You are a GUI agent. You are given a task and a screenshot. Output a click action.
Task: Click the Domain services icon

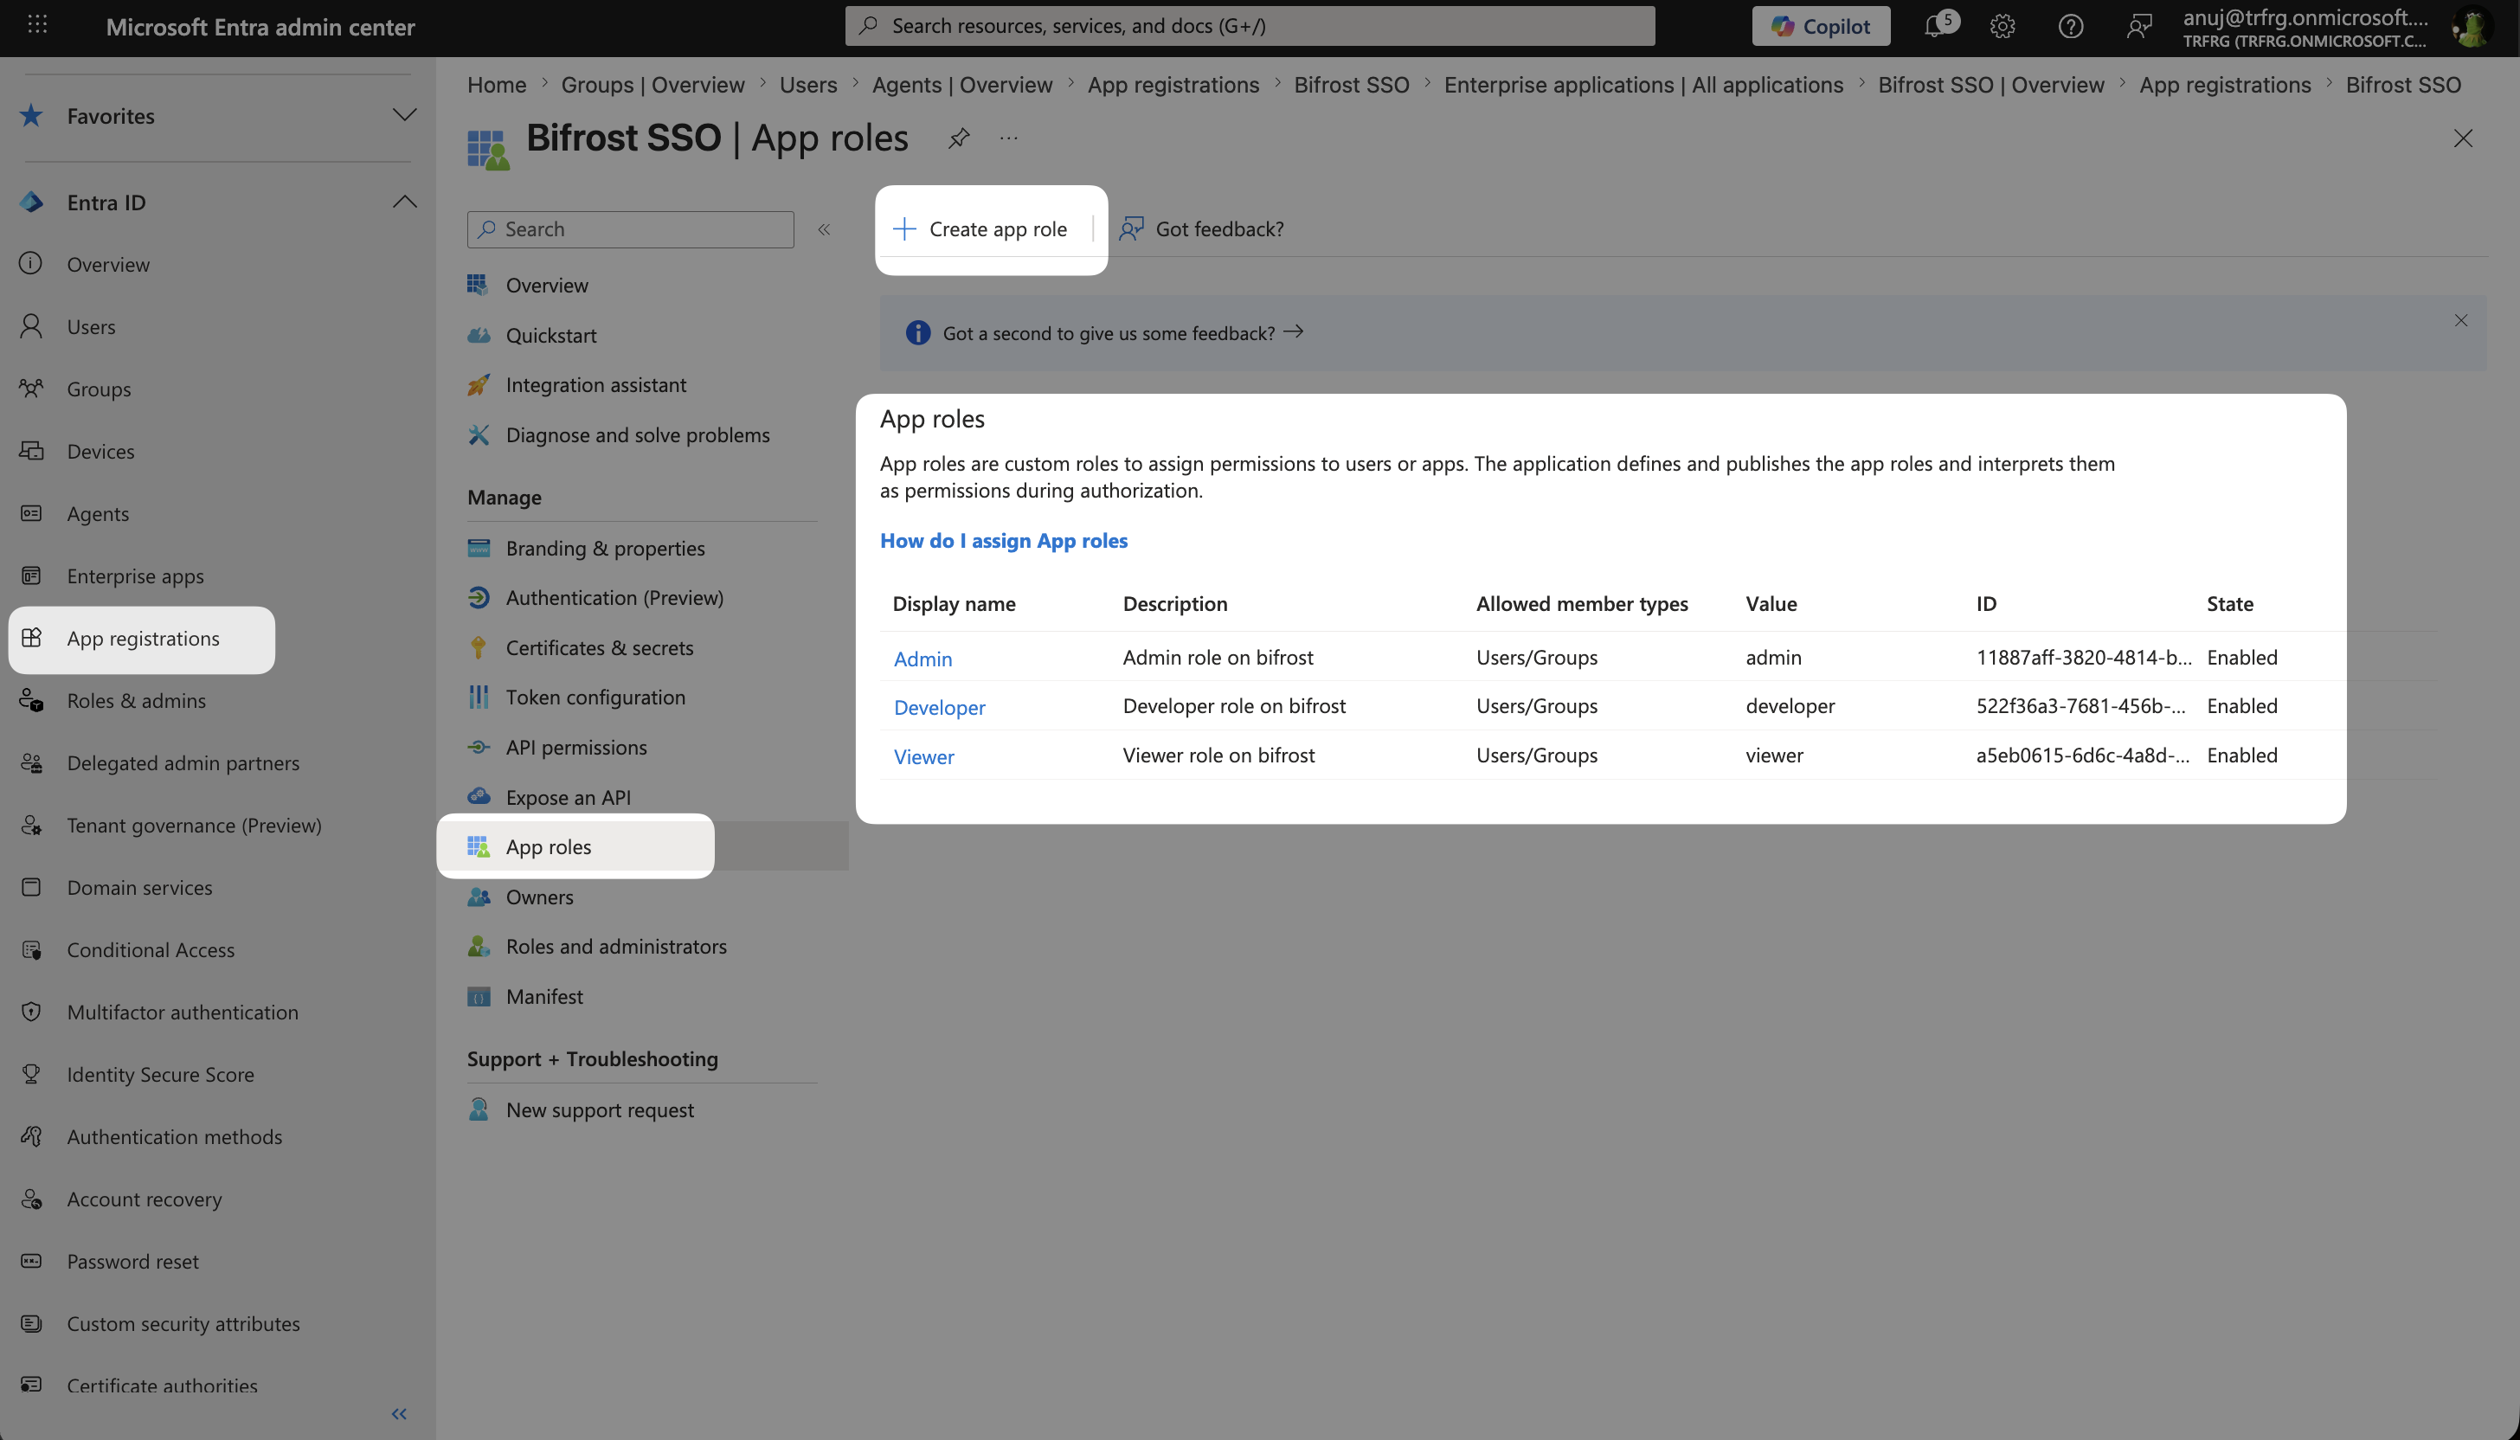pyautogui.click(x=32, y=887)
